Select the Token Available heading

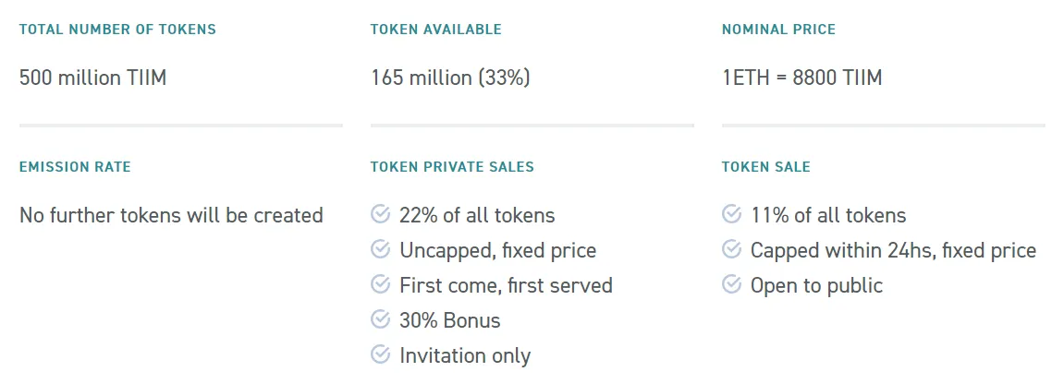435,30
